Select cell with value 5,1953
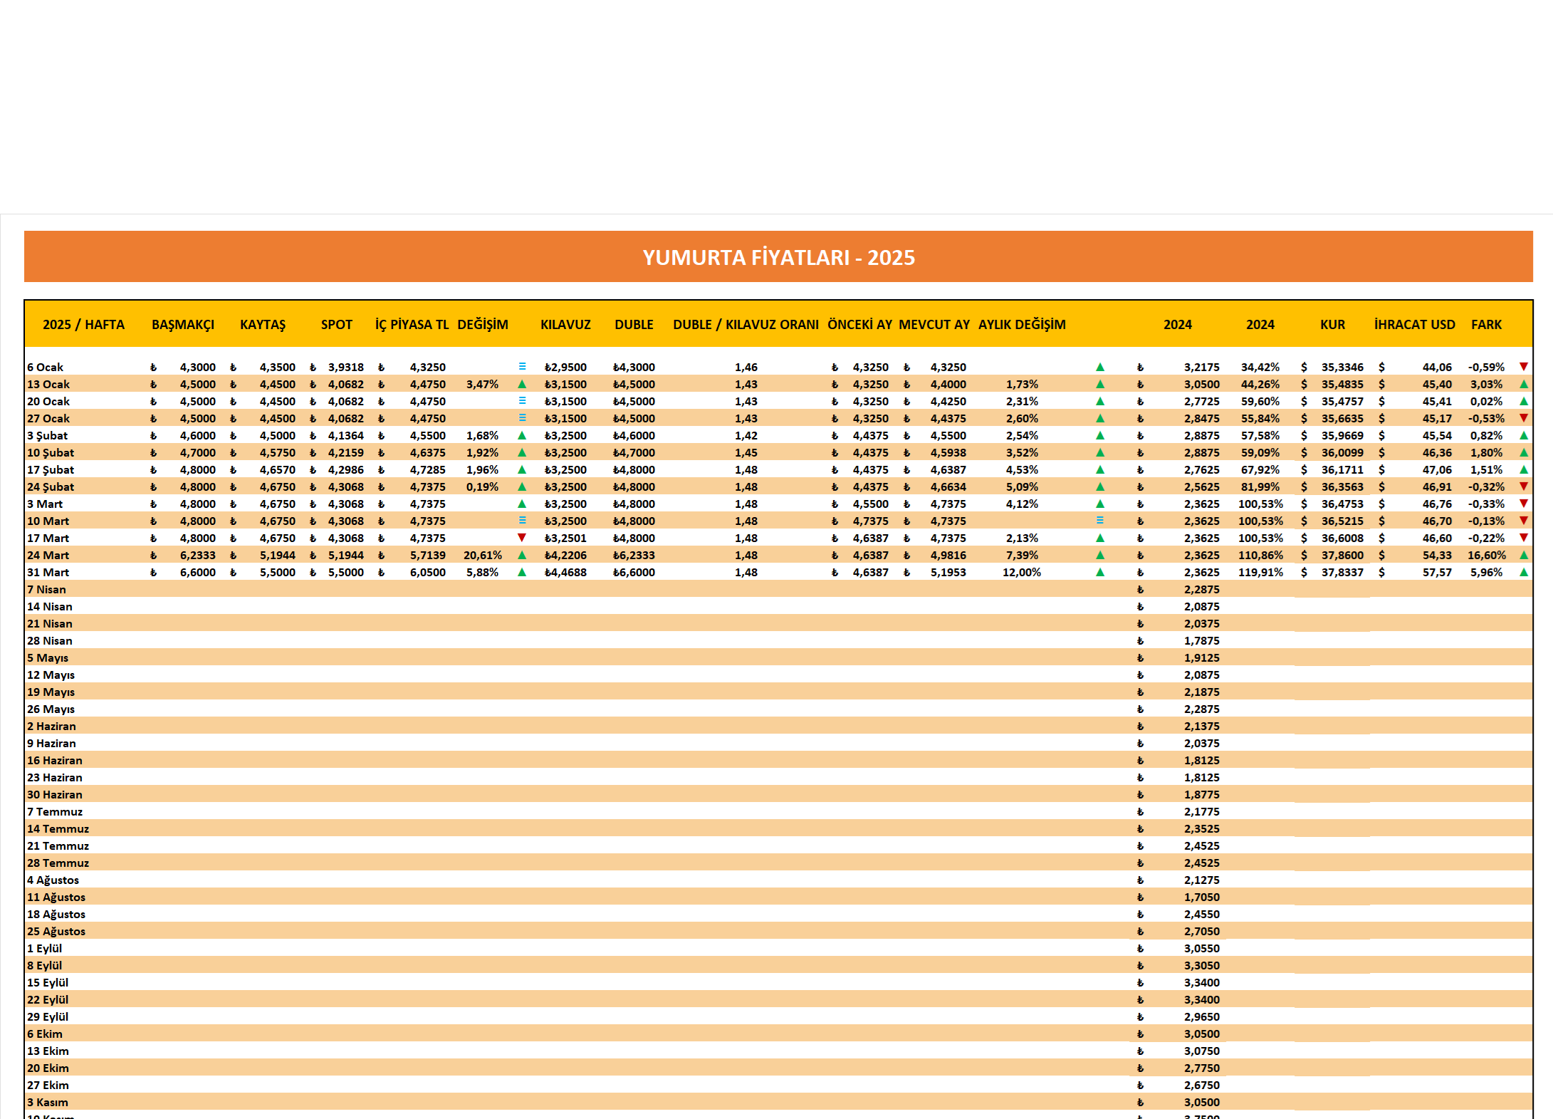 click(x=948, y=572)
